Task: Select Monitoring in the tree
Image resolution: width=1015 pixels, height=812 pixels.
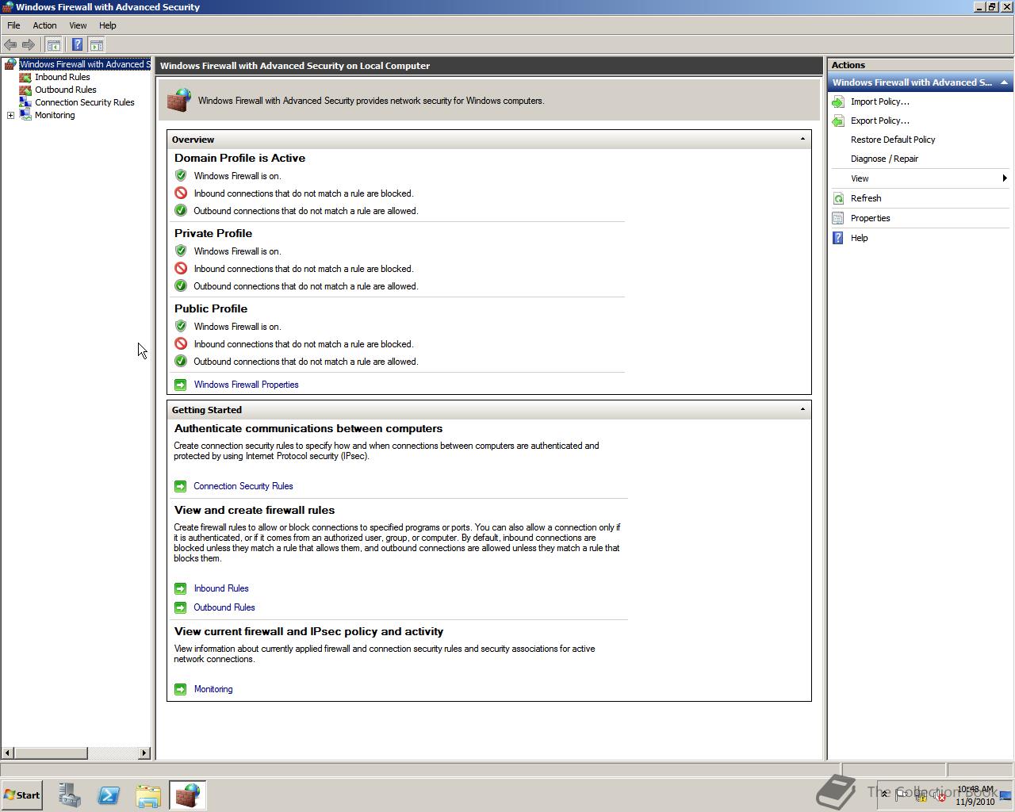Action: tap(55, 115)
